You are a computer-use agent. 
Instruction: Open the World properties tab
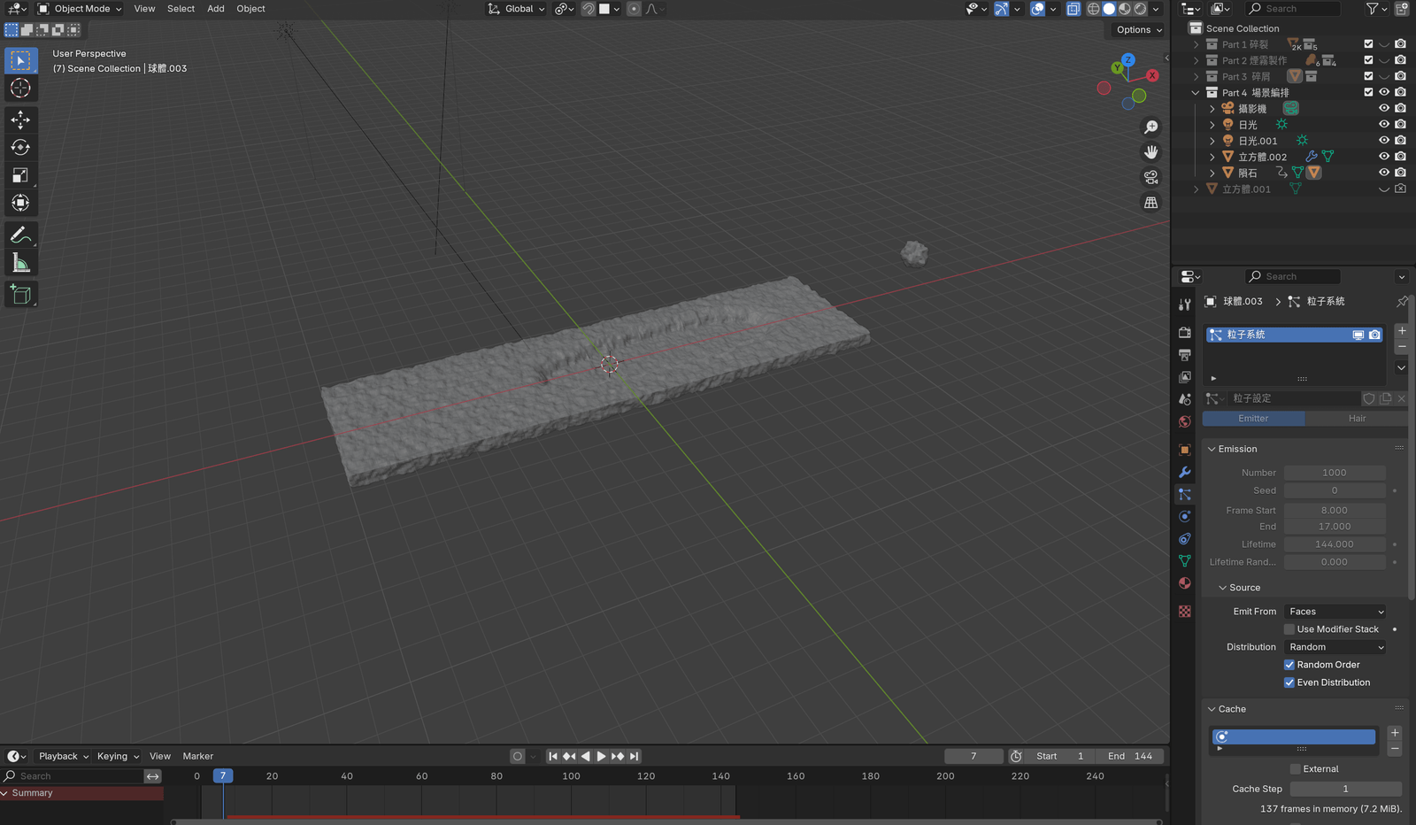1185,421
